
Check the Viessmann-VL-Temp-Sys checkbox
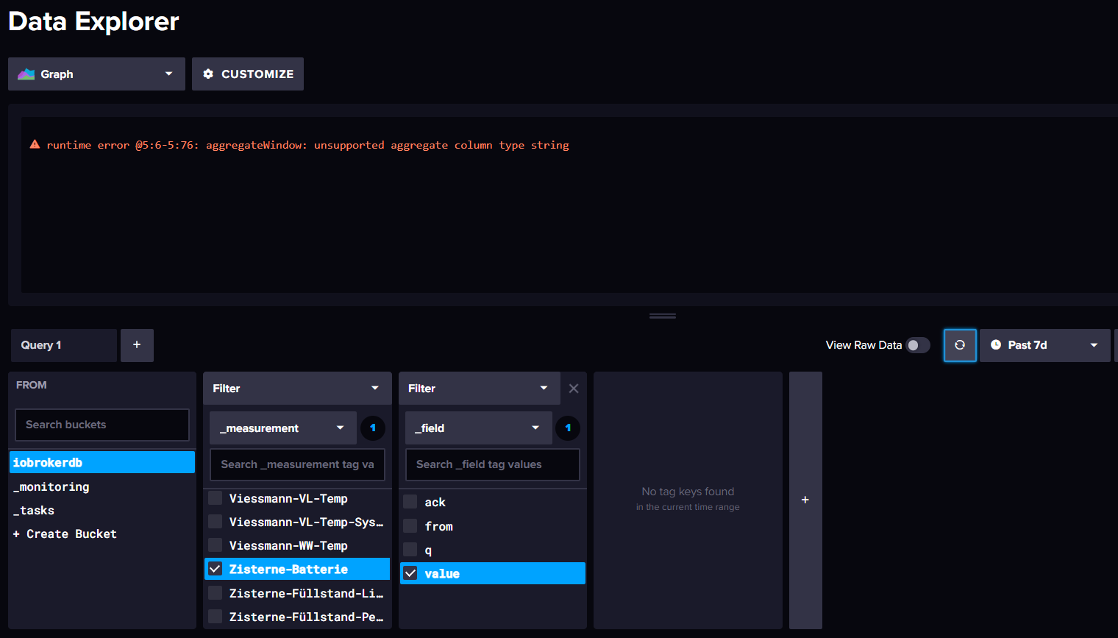pos(216,522)
